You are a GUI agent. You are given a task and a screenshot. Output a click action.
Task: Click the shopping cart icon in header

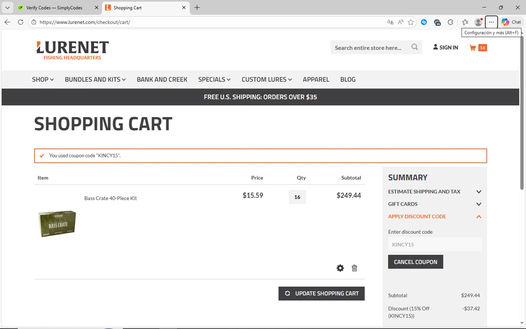(473, 48)
